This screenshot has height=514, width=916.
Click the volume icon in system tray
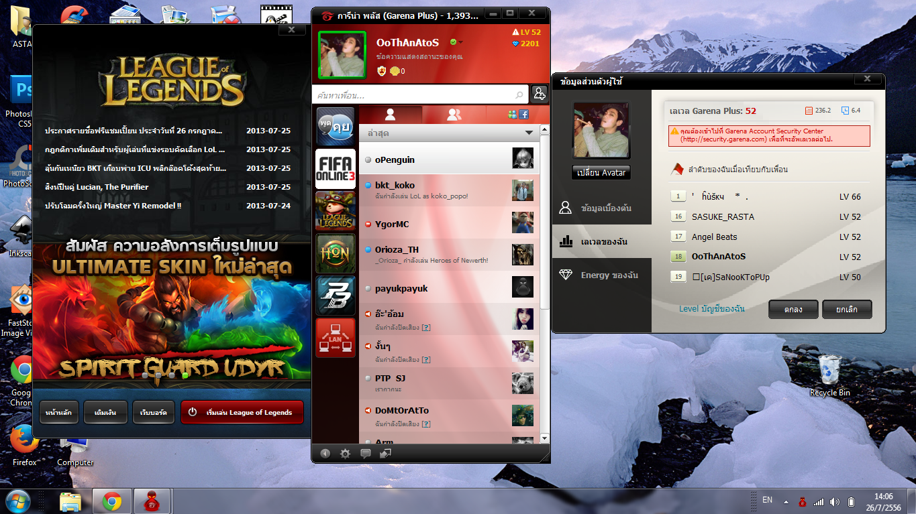click(834, 501)
